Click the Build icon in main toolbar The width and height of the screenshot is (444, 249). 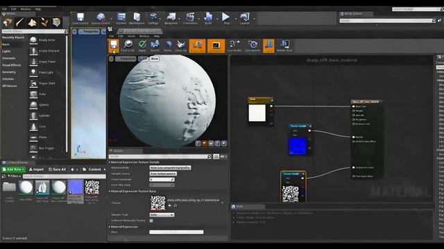[x=208, y=19]
